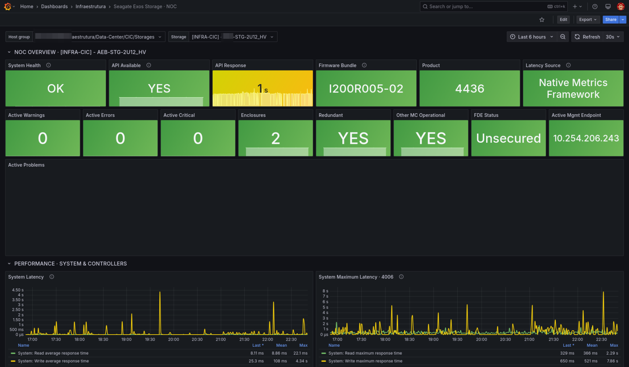Image resolution: width=629 pixels, height=367 pixels.
Task: Open the Last 6 hours time picker
Action: (532, 37)
